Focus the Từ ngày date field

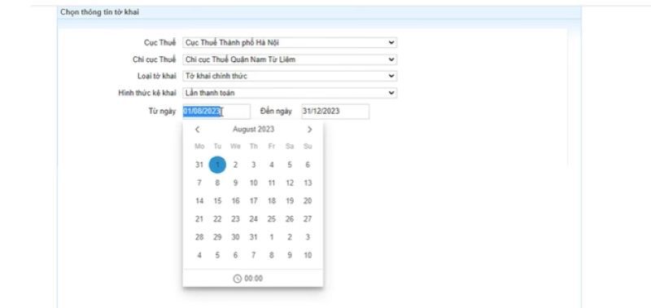click(216, 112)
